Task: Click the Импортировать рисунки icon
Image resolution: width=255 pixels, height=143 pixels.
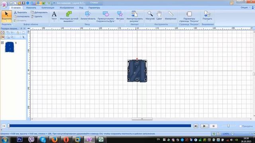Action: tap(134, 14)
